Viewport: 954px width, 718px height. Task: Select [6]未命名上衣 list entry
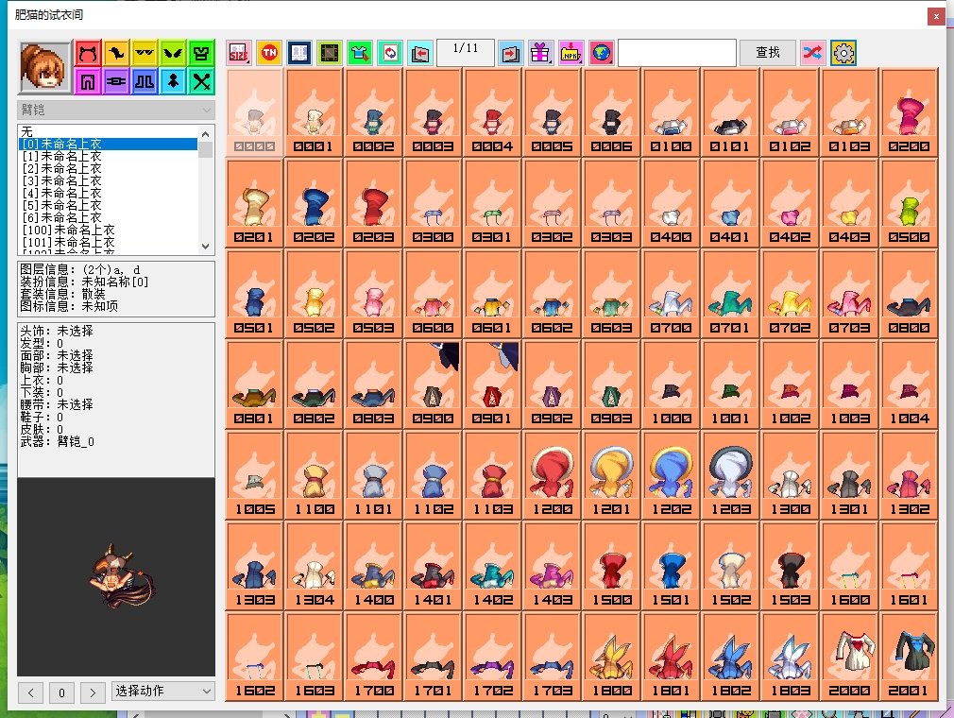(x=109, y=217)
